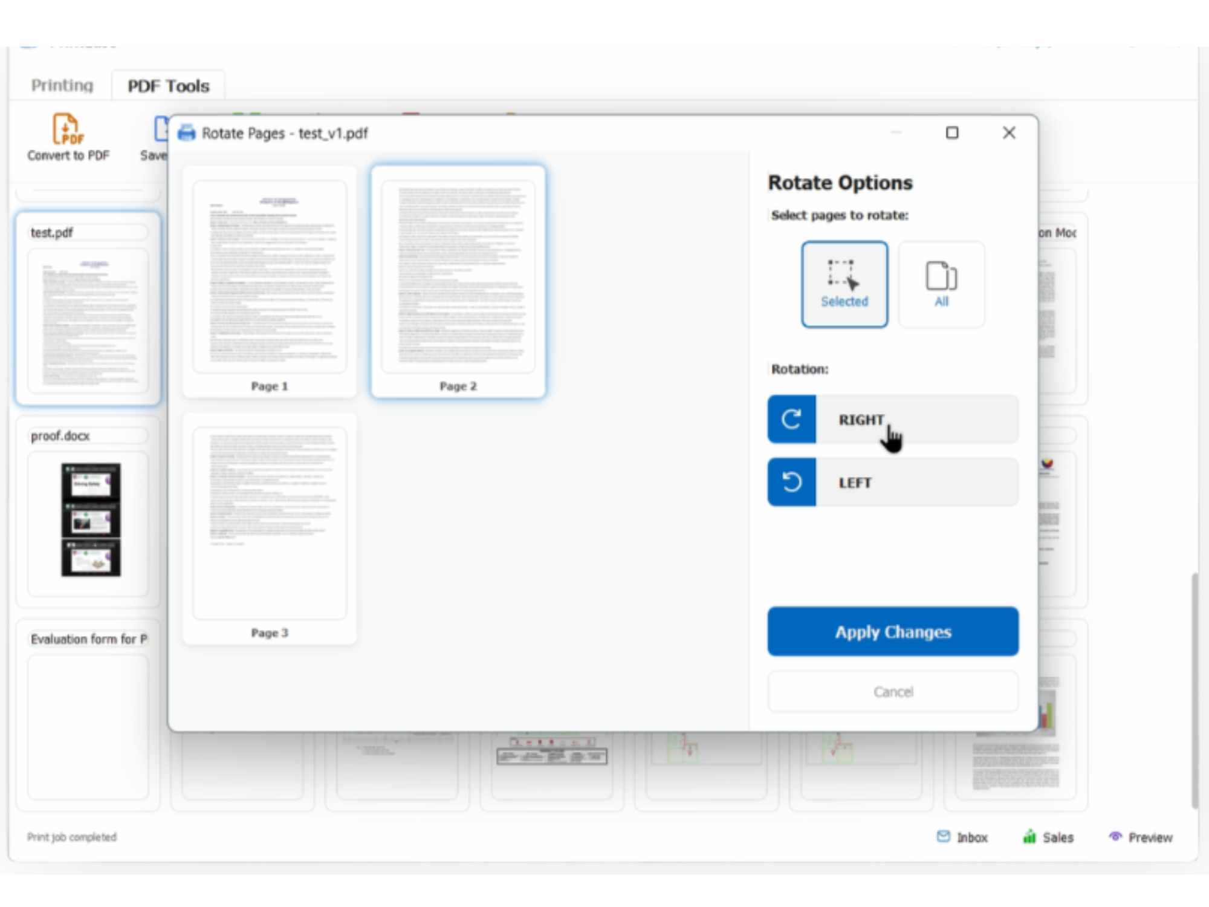1209x907 pixels.
Task: Choose Selected as pages to rotate
Action: [x=844, y=283]
